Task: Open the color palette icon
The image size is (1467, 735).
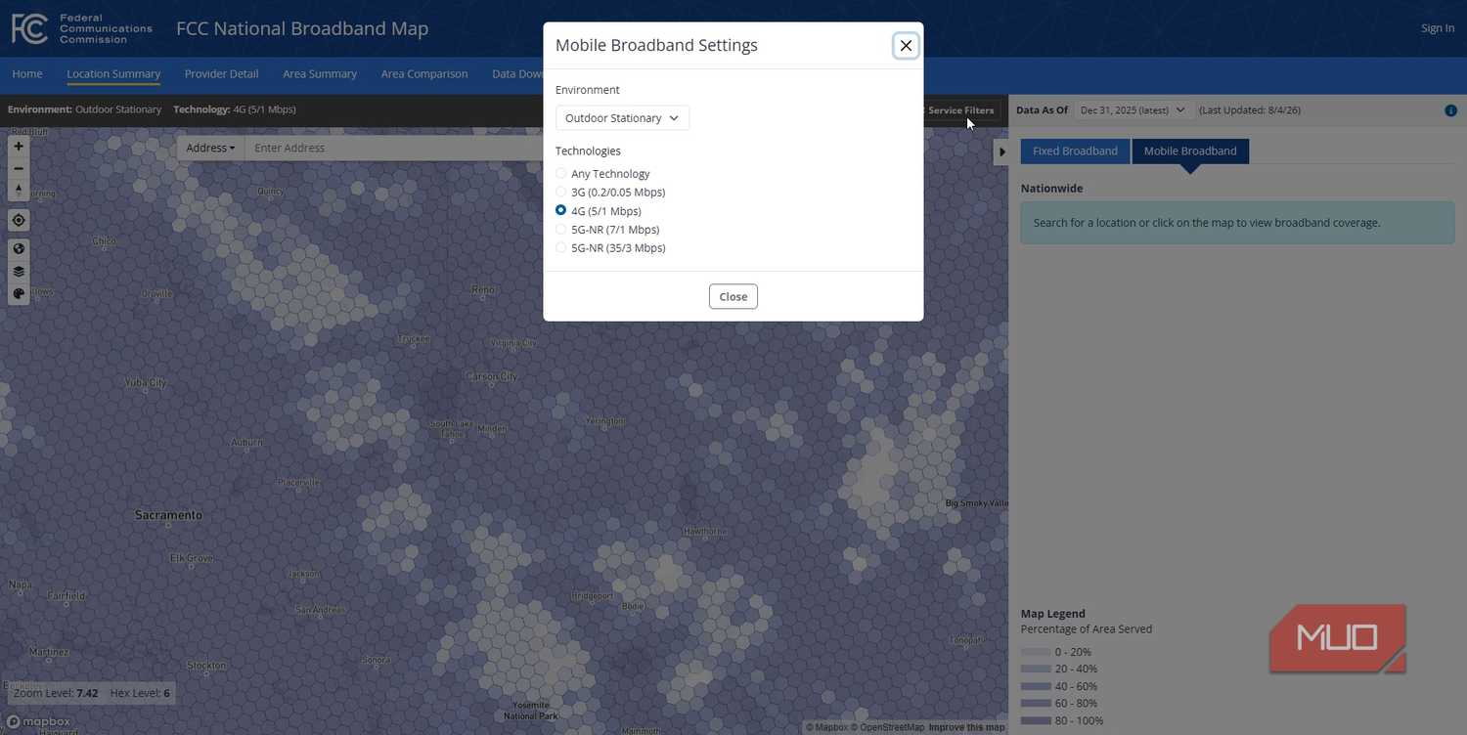Action: pyautogui.click(x=19, y=293)
